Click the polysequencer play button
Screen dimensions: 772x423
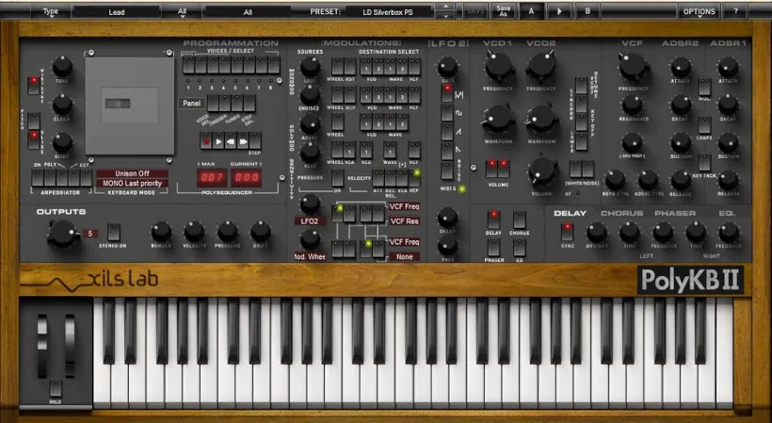tap(218, 140)
